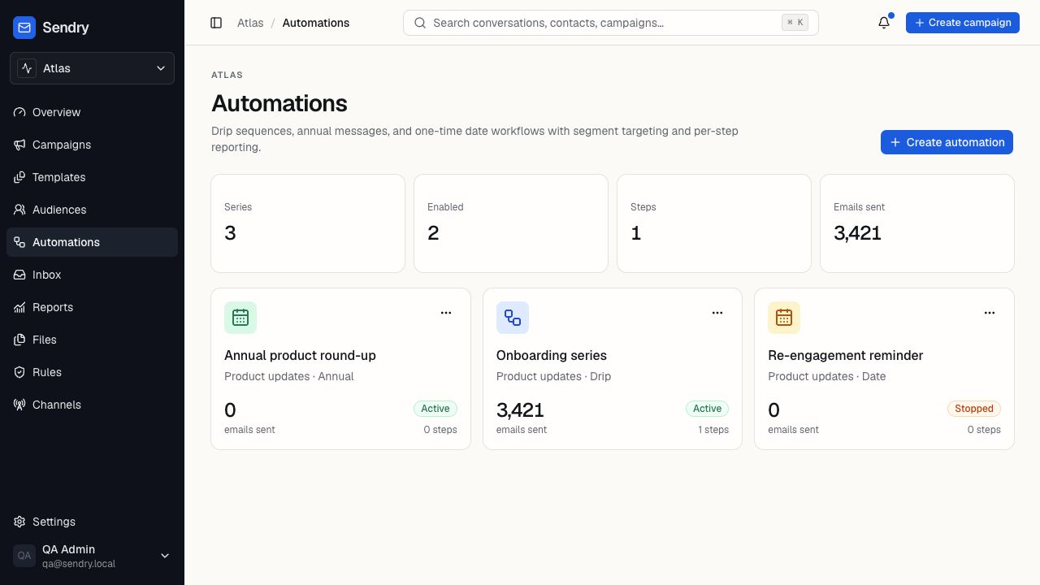
Task: Click the 1 steps label on Onboarding series
Action: [713, 430]
